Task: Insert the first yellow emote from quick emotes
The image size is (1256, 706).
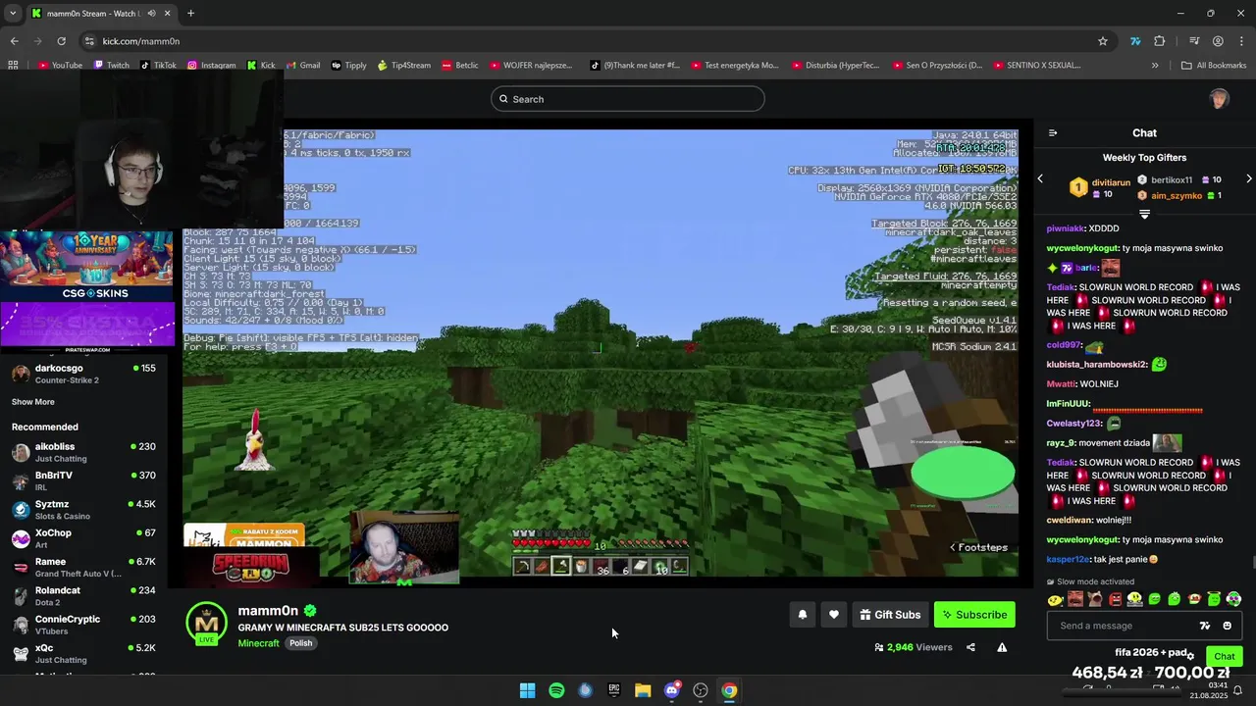Action: [x=1055, y=599]
